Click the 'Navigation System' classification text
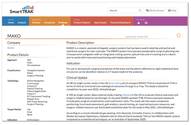Screen dimensions: 191x125 (x=36, y=71)
